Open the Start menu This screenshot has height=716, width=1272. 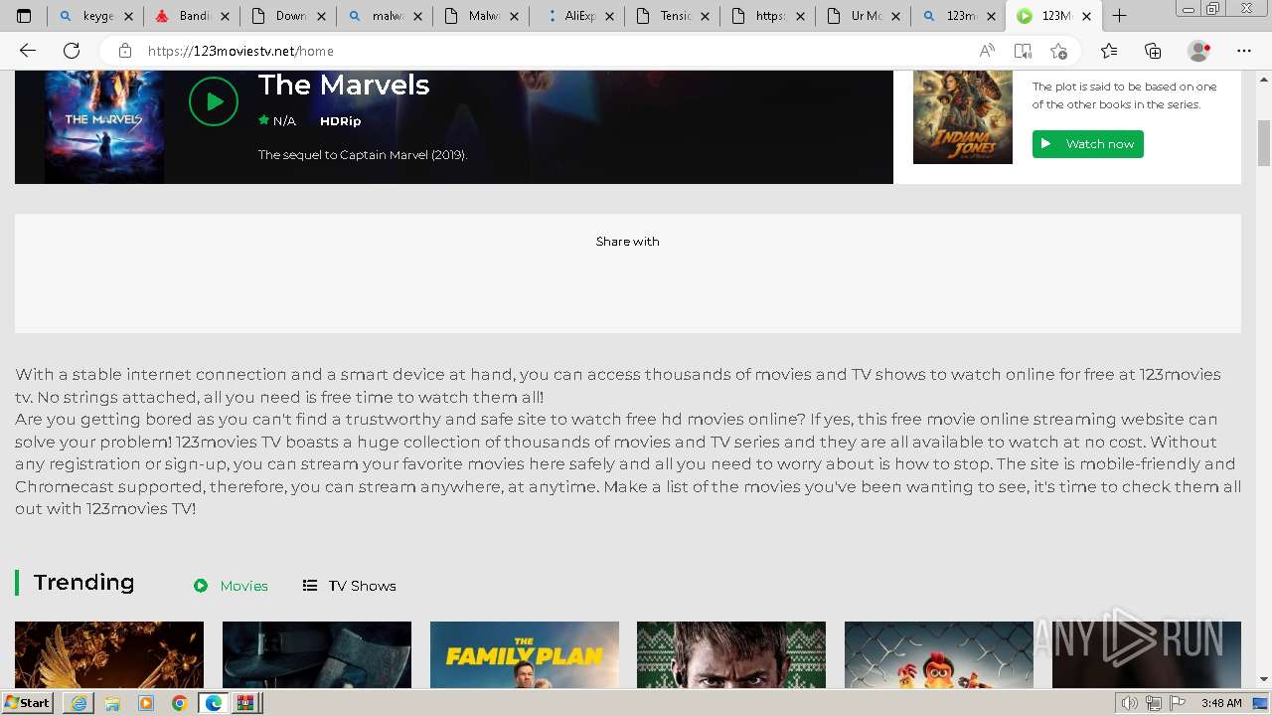click(x=27, y=703)
